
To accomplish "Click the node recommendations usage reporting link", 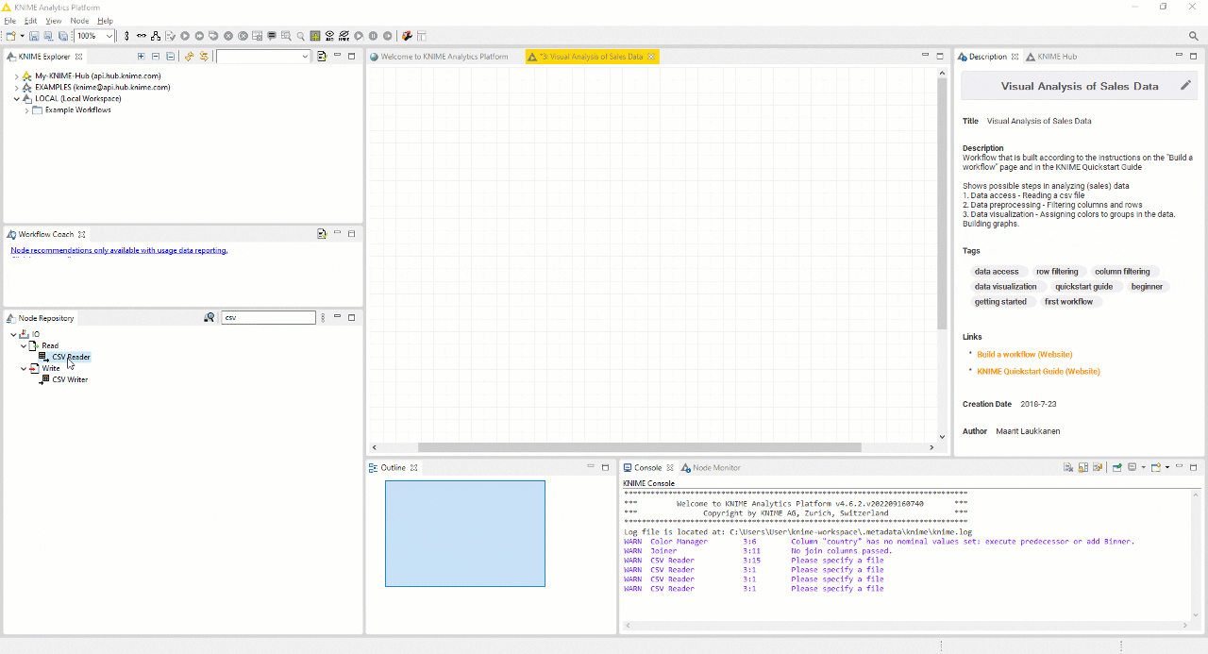I will [x=118, y=250].
